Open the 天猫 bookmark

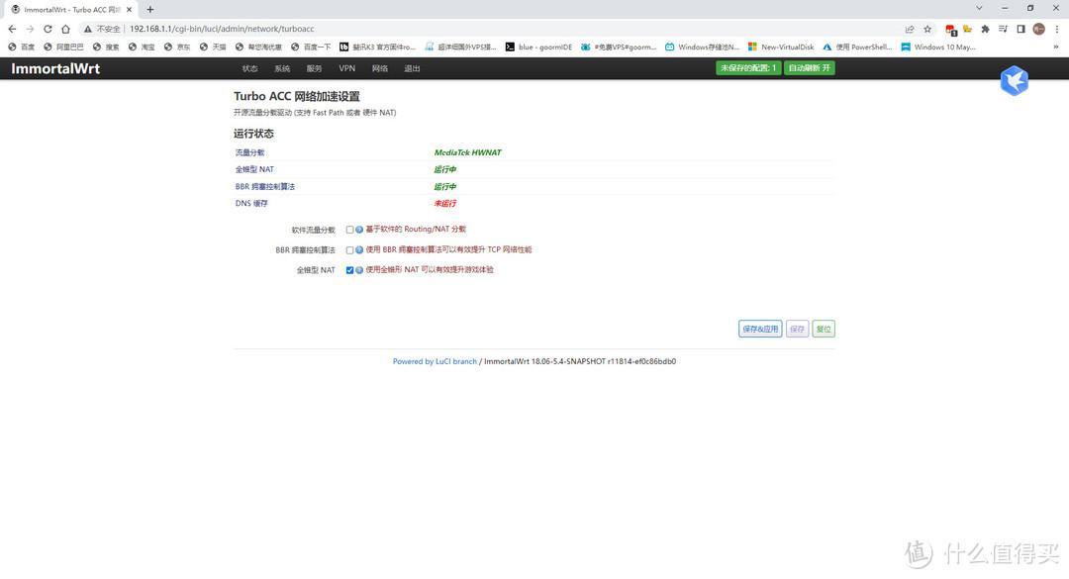point(213,48)
